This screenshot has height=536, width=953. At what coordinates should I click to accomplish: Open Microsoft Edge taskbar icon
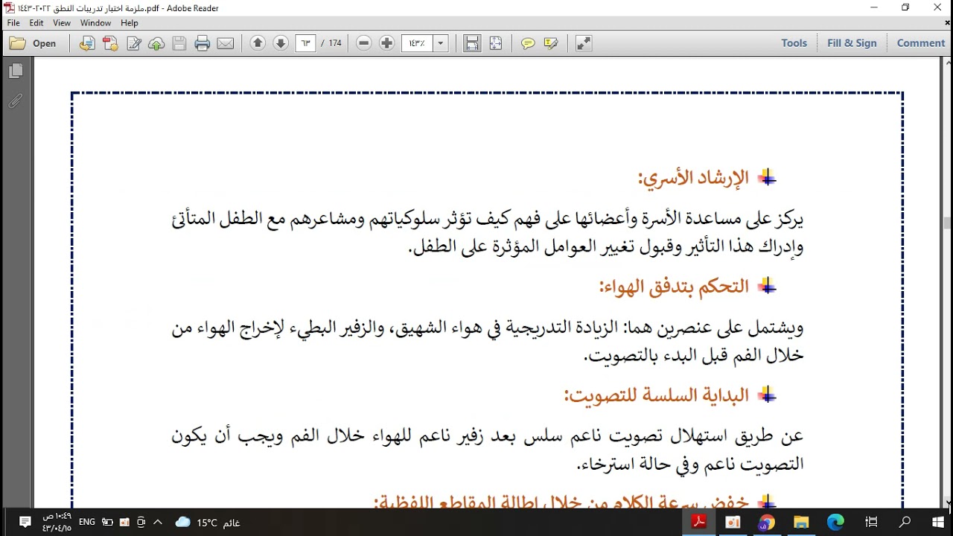coord(835,523)
